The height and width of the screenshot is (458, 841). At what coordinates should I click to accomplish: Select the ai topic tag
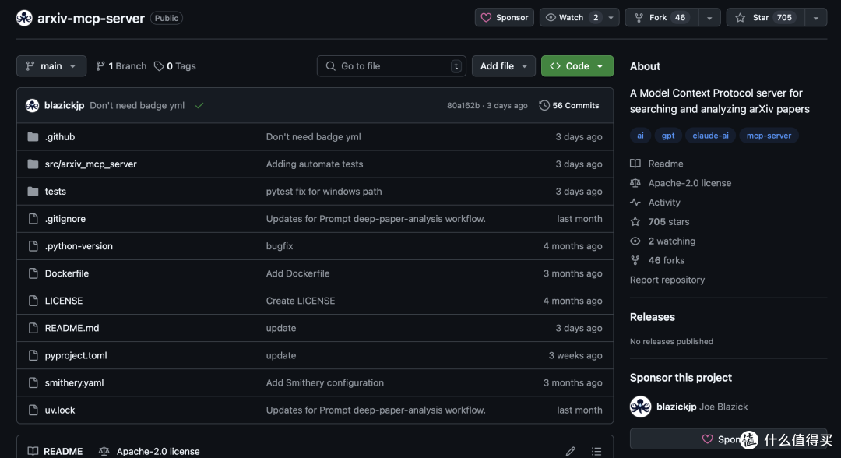pyautogui.click(x=640, y=136)
